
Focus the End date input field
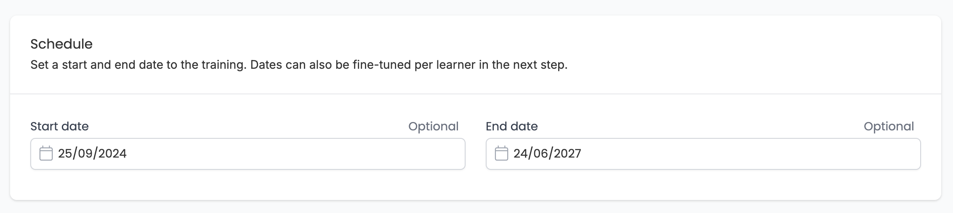click(x=703, y=154)
